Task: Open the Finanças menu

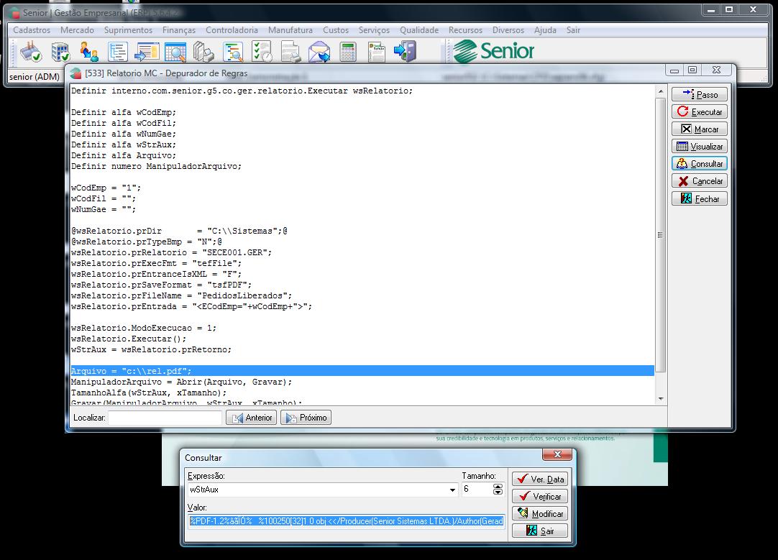Action: point(178,30)
